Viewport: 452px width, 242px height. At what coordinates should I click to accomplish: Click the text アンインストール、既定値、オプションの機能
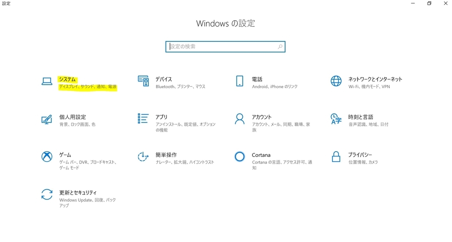coord(186,127)
